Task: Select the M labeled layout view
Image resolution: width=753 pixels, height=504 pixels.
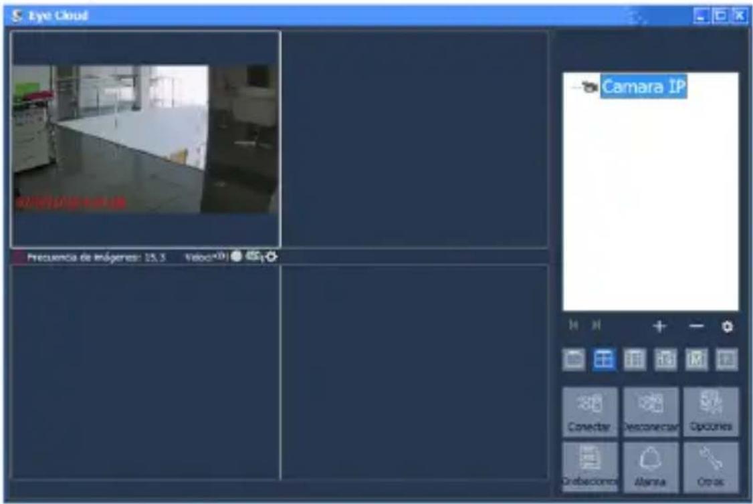Action: point(696,358)
